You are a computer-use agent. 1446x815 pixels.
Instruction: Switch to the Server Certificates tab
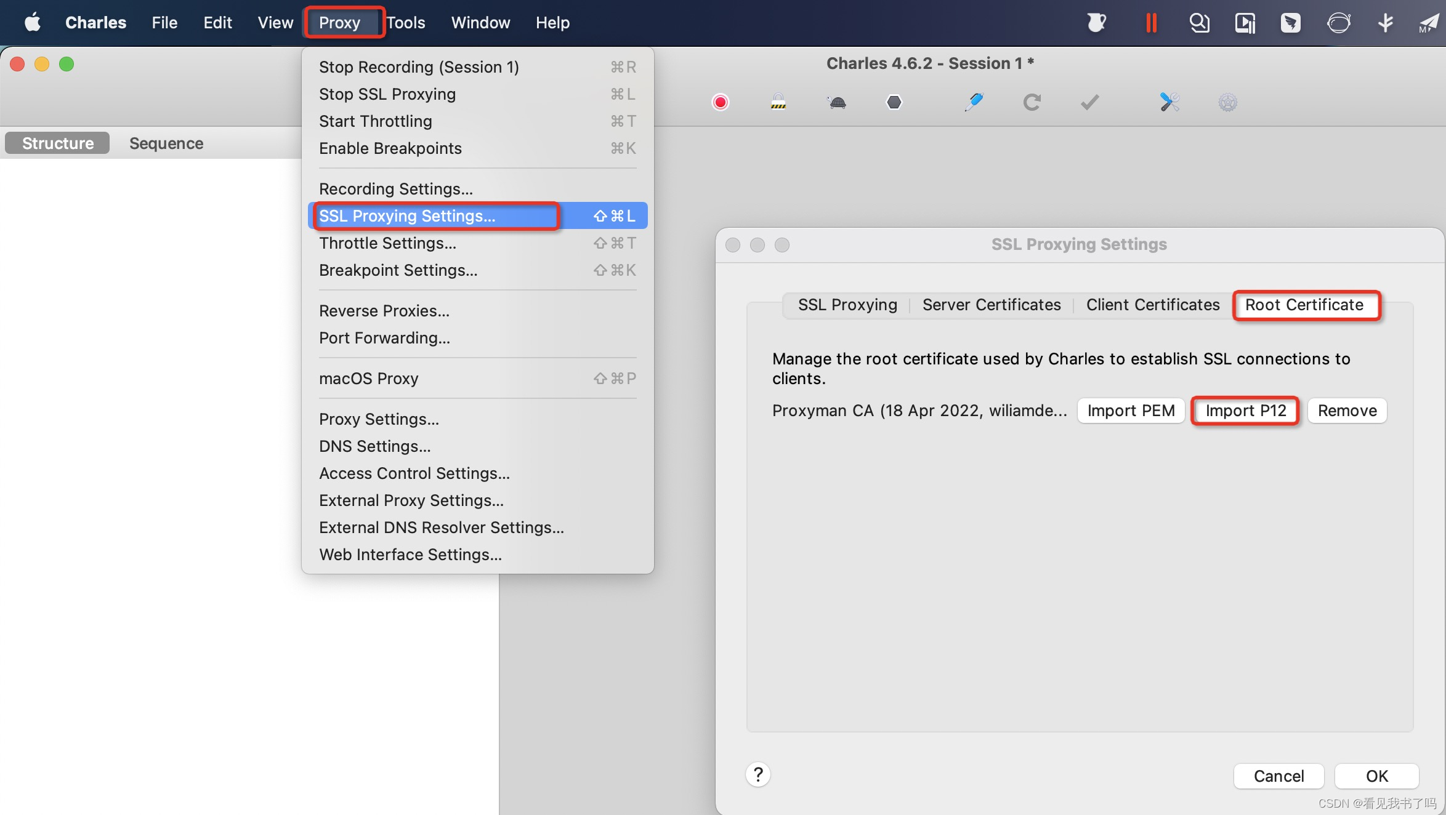(x=992, y=305)
